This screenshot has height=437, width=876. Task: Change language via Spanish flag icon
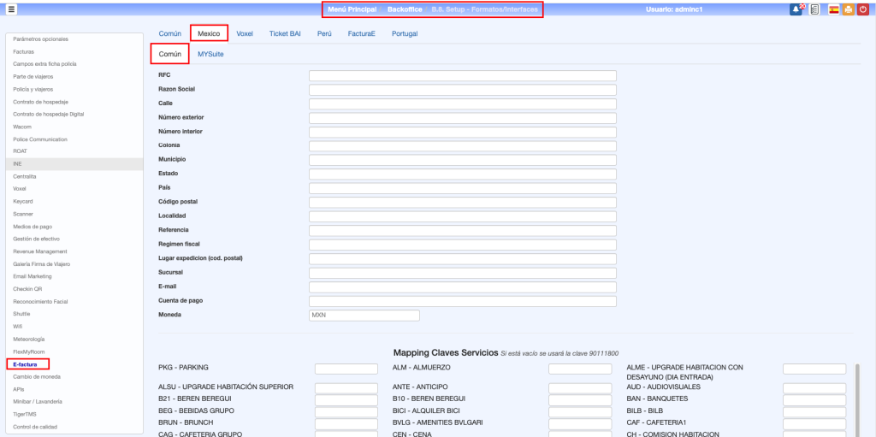833,9
